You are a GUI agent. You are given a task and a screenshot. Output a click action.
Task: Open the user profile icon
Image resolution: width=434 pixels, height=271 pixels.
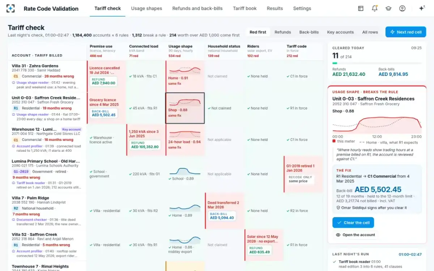402,8
